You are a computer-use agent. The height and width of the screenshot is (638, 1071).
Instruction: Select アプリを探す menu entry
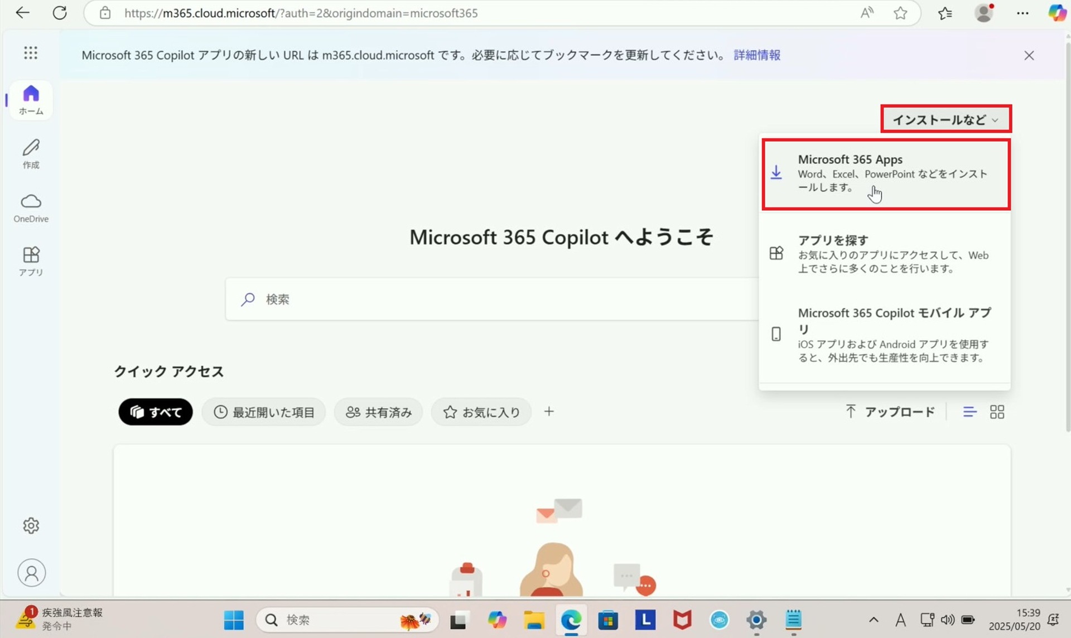tap(885, 254)
